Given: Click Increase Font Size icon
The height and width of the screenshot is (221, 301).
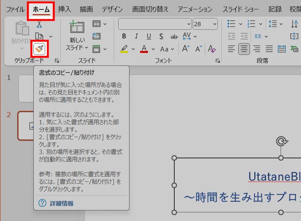Looking at the screenshot, I should 186,49.
